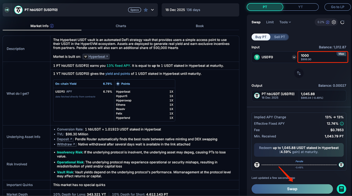Click the yield and points link
Screen dimensions: 352x196
118,73
